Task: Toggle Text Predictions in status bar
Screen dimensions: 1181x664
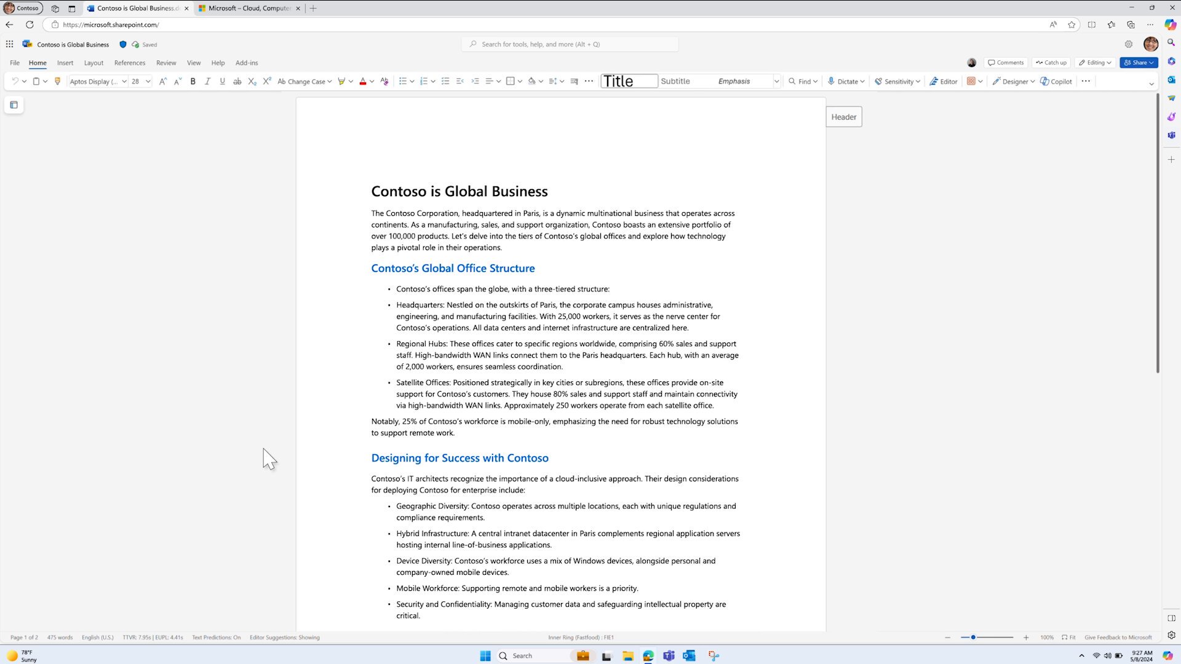Action: click(216, 638)
